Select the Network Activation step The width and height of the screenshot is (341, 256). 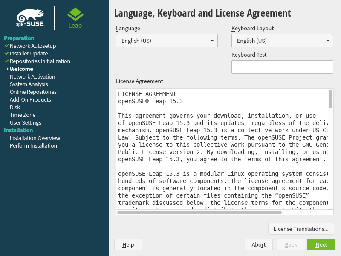[32, 76]
